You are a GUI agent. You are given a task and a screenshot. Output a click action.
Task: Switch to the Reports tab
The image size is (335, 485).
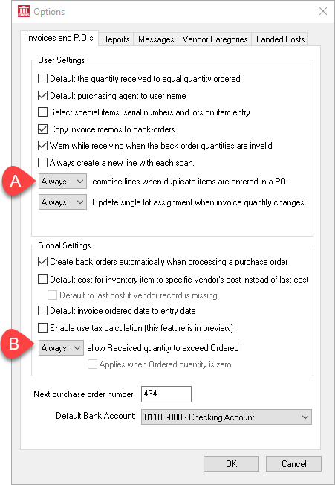[x=116, y=39]
